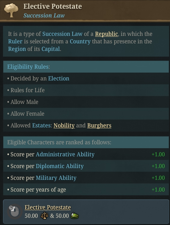Viewport: 170px width, 225px height.
Task: Open the Nobility estate link
Action: pos(64,126)
